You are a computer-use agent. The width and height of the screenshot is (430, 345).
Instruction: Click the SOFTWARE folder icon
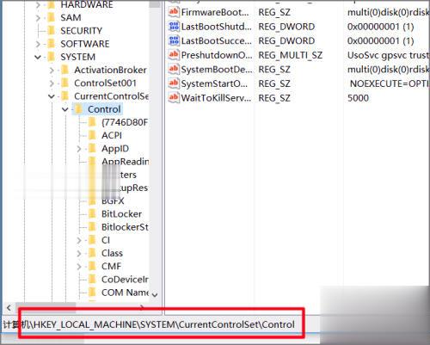pyautogui.click(x=52, y=44)
